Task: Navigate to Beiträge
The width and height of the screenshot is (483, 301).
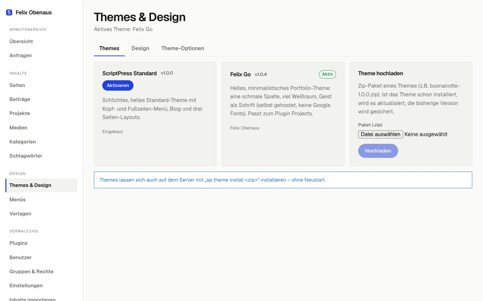Action: [x=41, y=99]
